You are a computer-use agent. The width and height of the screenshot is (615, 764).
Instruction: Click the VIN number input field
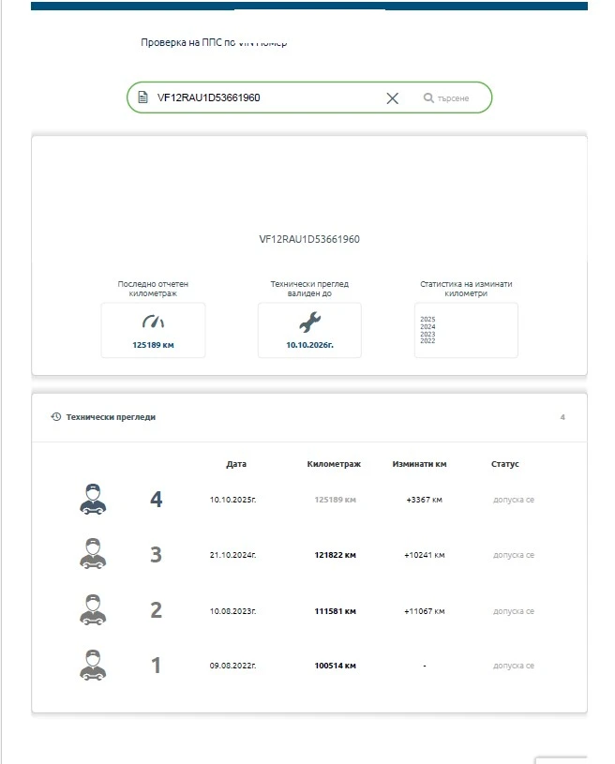[262, 98]
